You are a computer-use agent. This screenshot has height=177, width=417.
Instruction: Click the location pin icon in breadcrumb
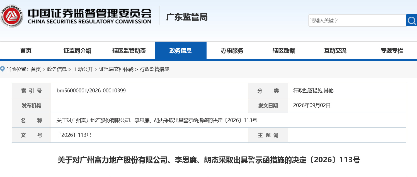3,69
